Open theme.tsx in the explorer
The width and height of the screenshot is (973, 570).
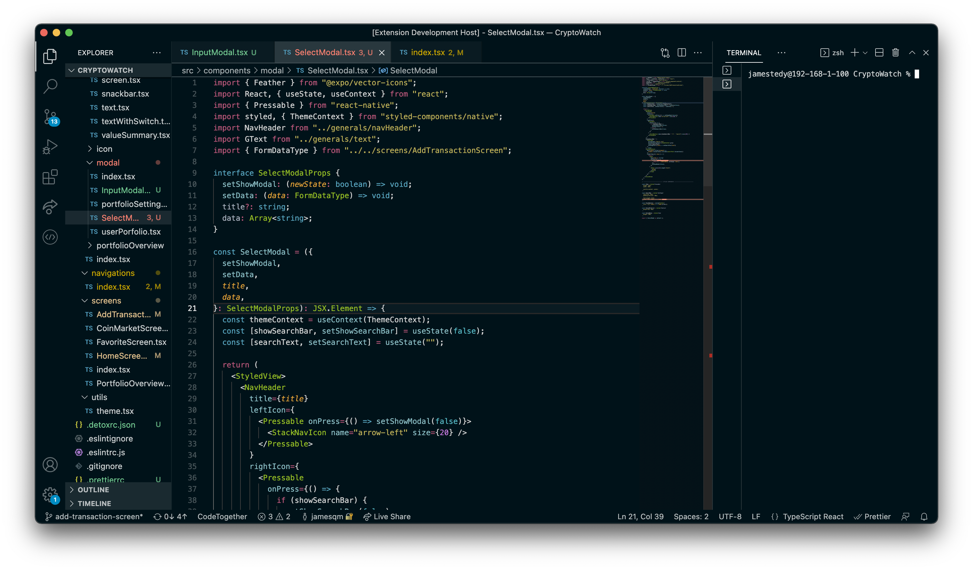click(118, 411)
